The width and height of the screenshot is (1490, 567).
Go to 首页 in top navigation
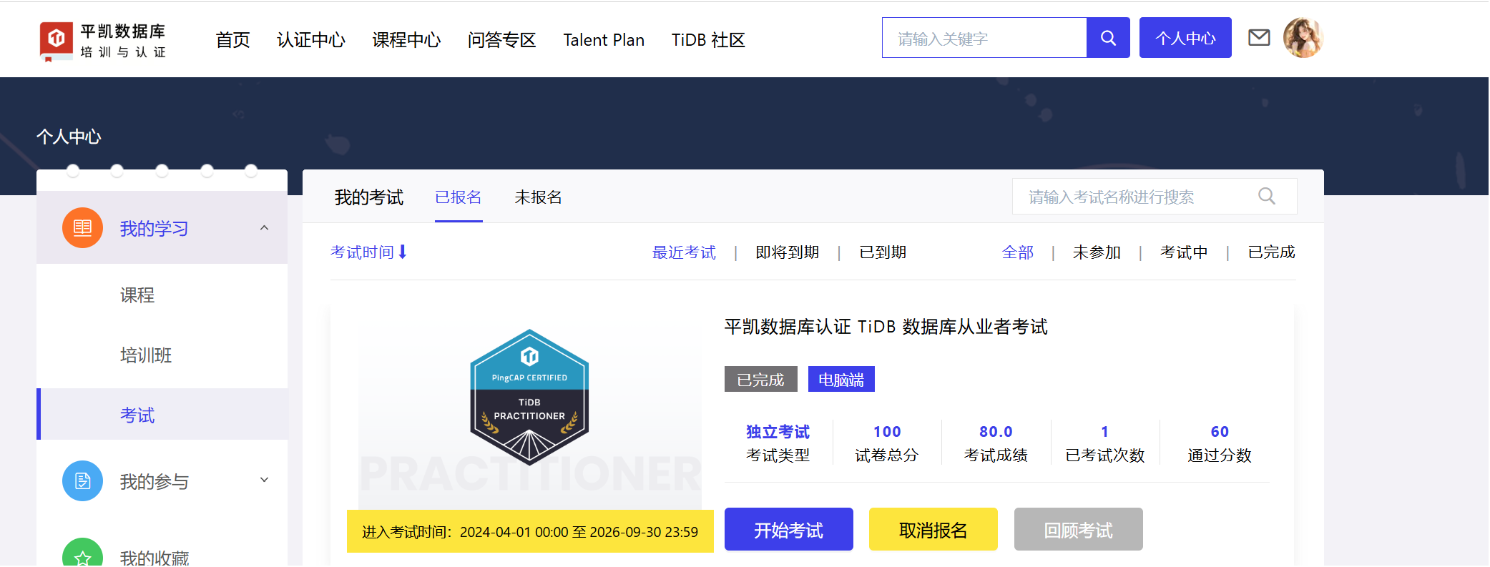[233, 40]
